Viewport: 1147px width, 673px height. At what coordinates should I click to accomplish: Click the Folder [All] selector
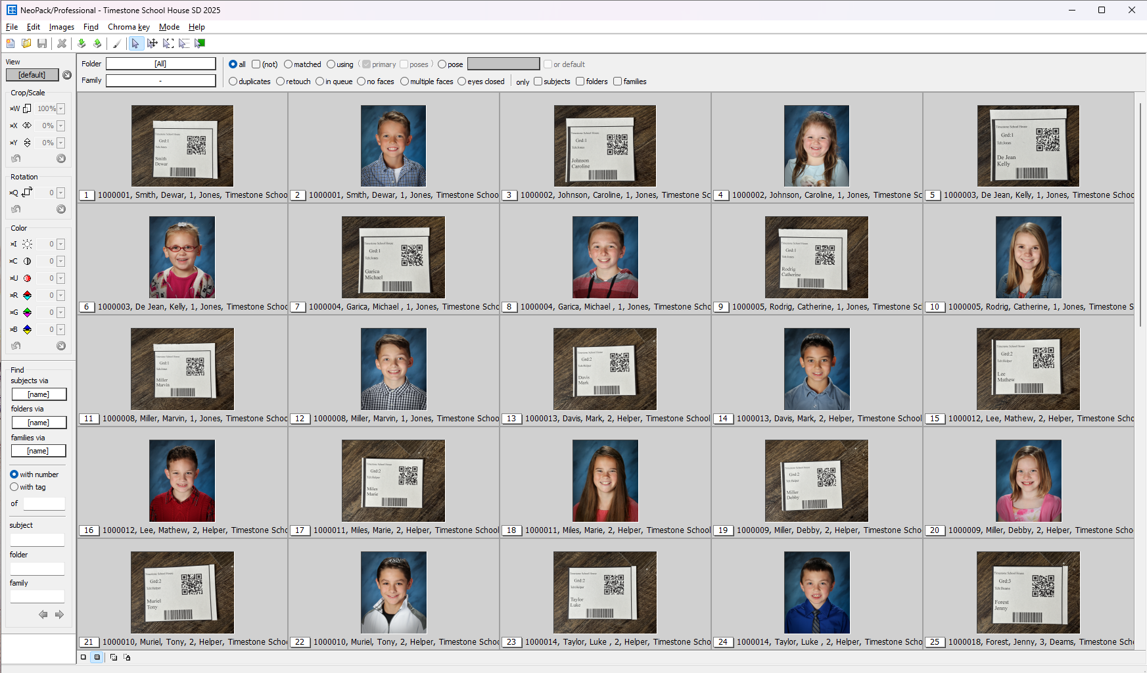tap(160, 64)
